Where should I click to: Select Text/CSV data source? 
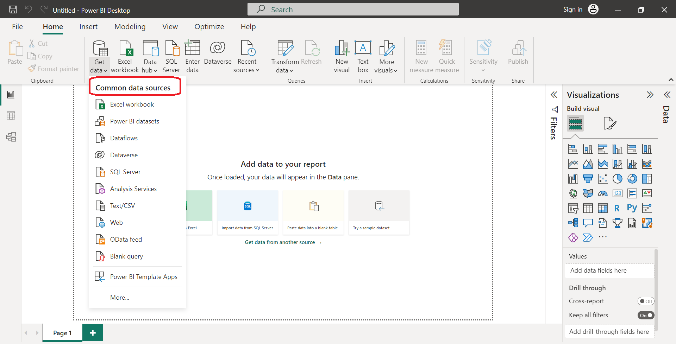click(x=137, y=206)
